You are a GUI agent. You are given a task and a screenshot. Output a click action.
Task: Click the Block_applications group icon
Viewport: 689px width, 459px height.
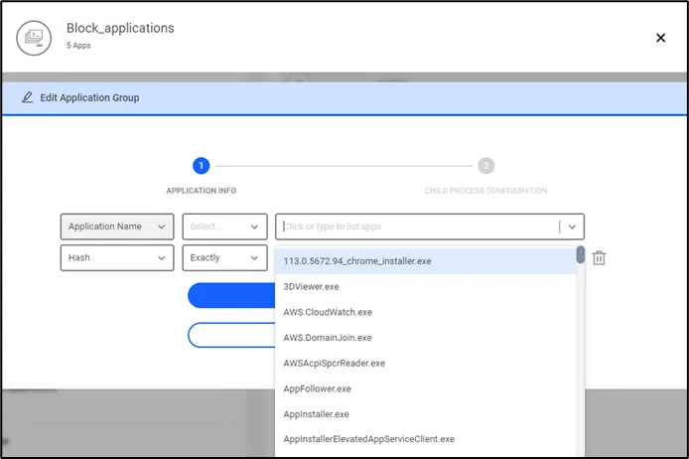[x=34, y=38]
